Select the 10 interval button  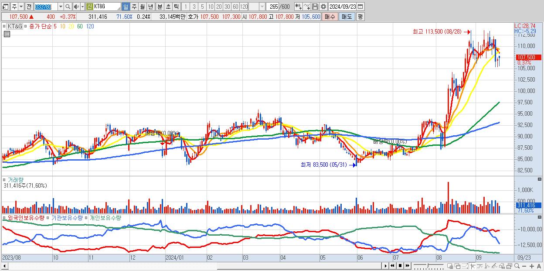click(211, 7)
